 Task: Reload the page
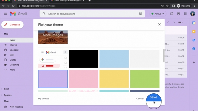tap(13, 6)
